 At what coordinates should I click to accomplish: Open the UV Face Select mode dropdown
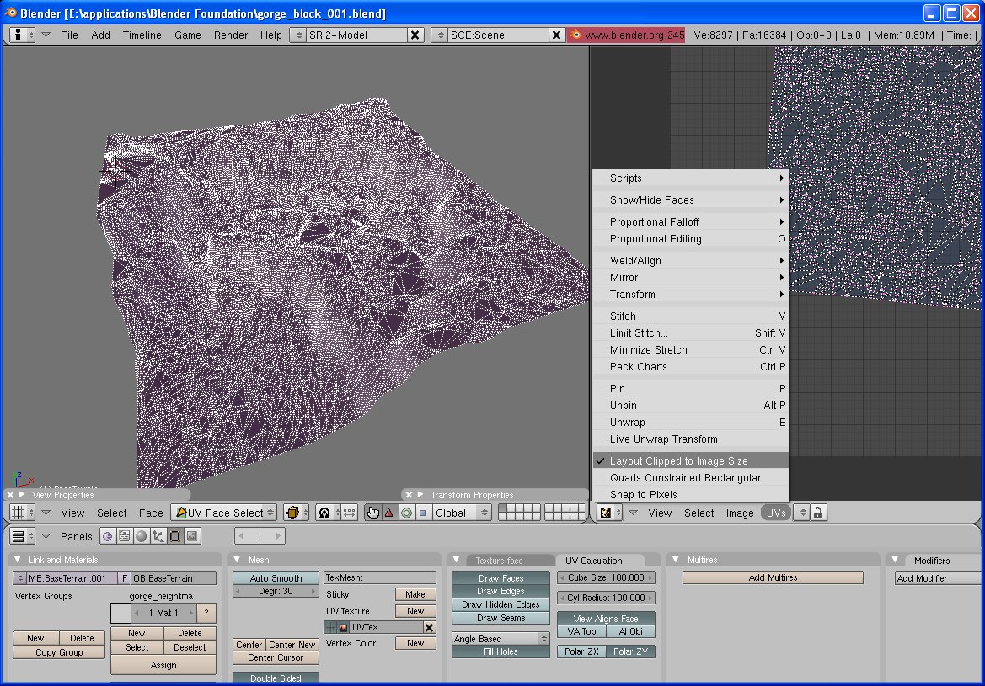pyautogui.click(x=224, y=513)
